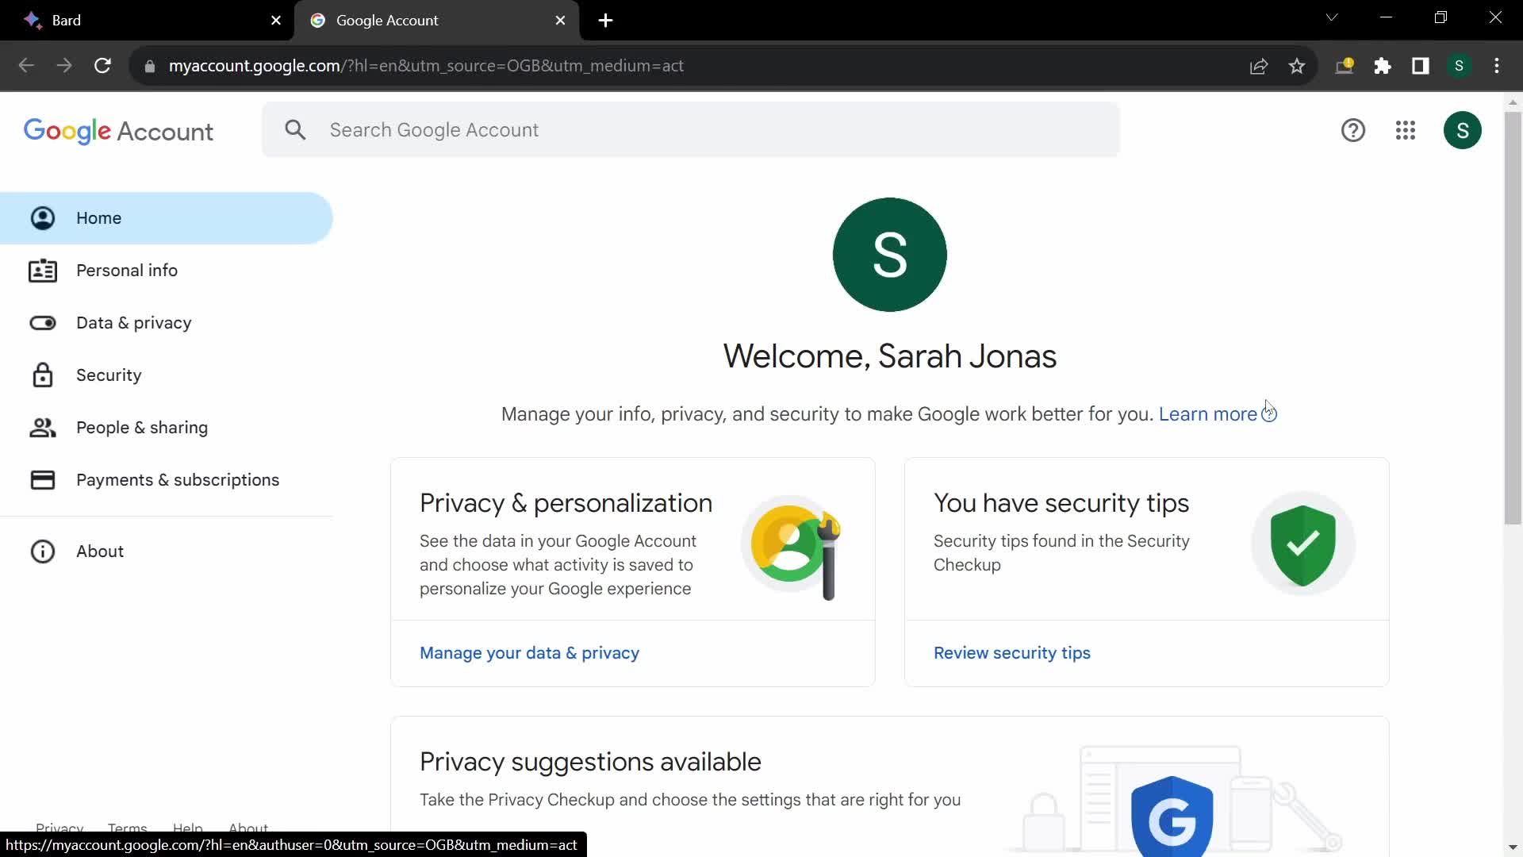The image size is (1523, 857).
Task: Click the You have security tips heading
Action: [x=1061, y=503]
